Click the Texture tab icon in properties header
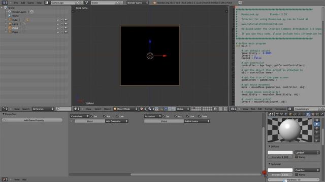 (x=313, y=114)
